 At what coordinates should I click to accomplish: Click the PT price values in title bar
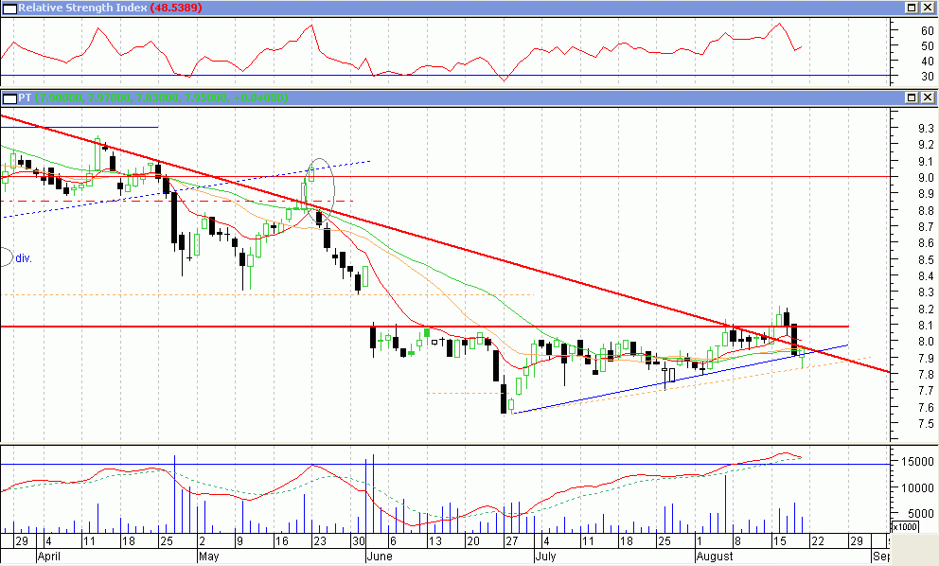point(162,97)
